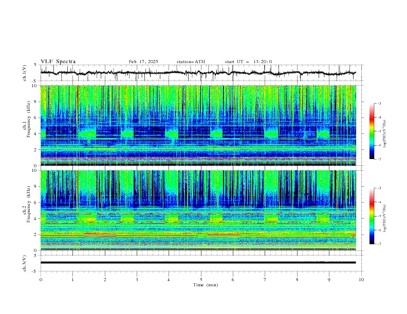407x314 pixels.
Task: Select the "start UT = 13:20:0" text
Action: [248, 62]
